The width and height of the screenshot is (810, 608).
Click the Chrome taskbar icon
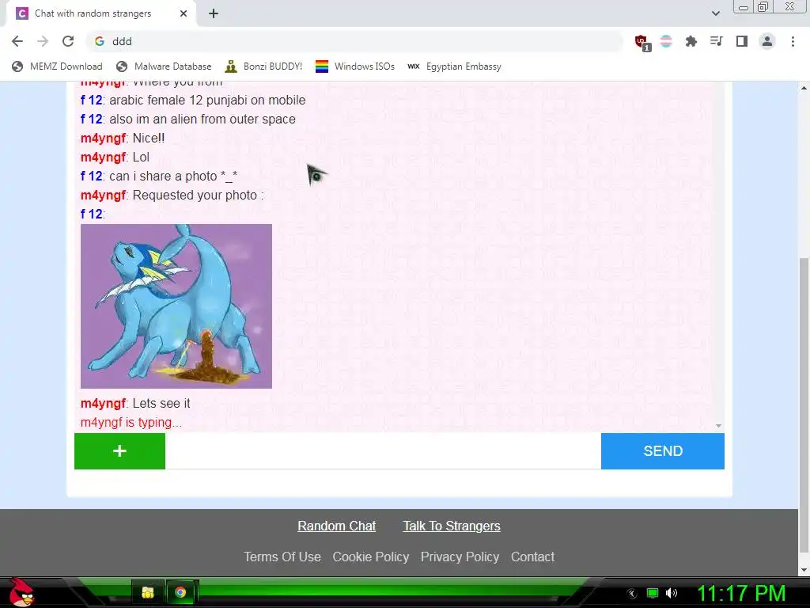180,592
